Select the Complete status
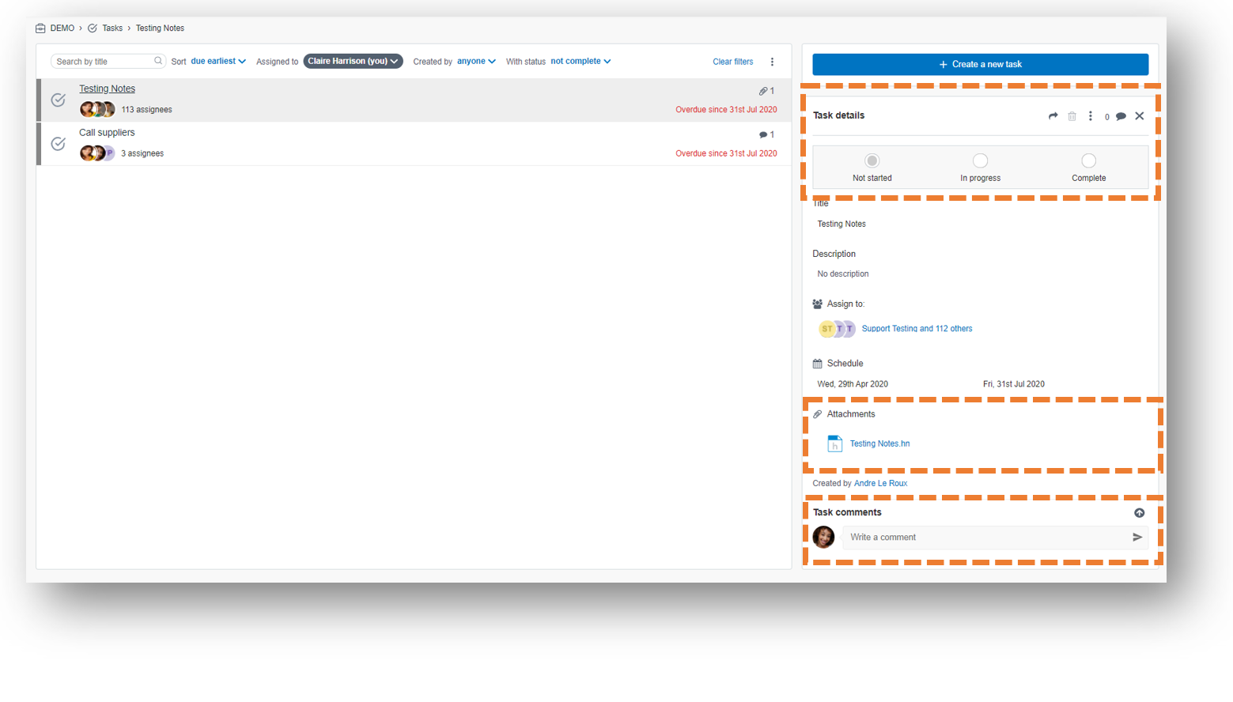Viewport: 1233px width, 702px height. pyautogui.click(x=1088, y=160)
